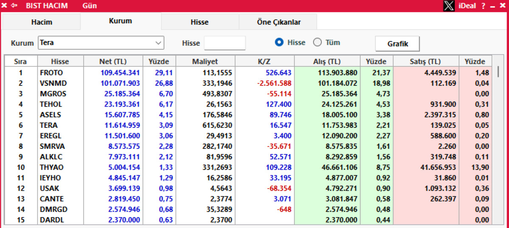509x228 pixels.
Task: Select the FROTO row
Action: (x=248, y=73)
